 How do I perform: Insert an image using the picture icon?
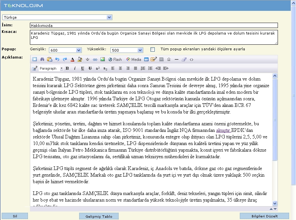coord(102,60)
